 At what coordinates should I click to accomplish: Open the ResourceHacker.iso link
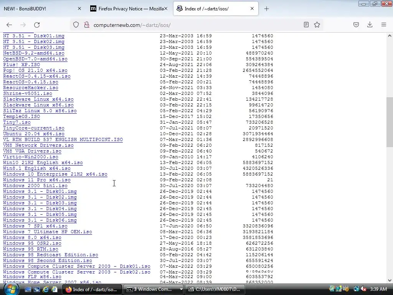(x=31, y=88)
